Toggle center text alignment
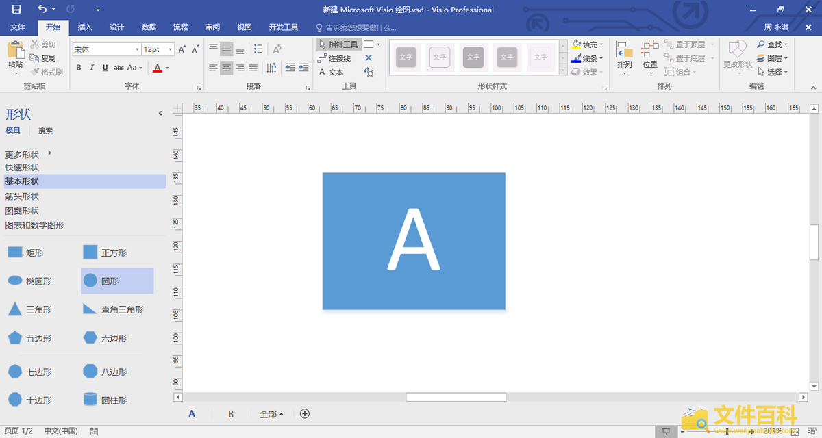The width and height of the screenshot is (822, 438). point(226,68)
